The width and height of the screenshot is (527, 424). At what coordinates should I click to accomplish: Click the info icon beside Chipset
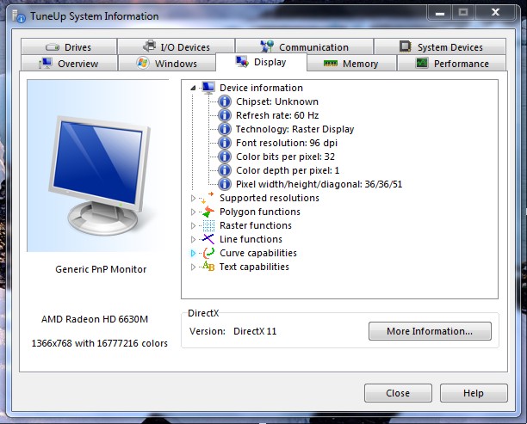(x=225, y=101)
